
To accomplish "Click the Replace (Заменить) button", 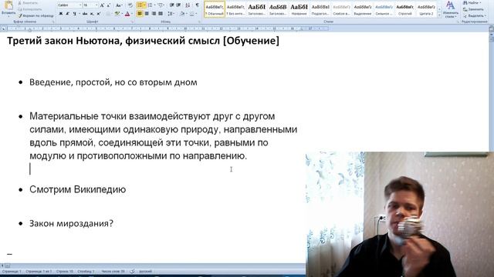I will click(473, 9).
